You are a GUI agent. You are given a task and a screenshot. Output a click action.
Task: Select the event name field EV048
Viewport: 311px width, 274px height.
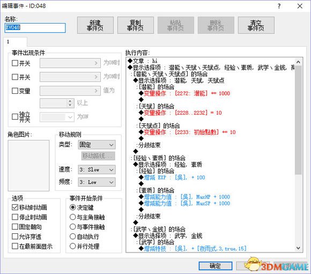click(x=35, y=28)
